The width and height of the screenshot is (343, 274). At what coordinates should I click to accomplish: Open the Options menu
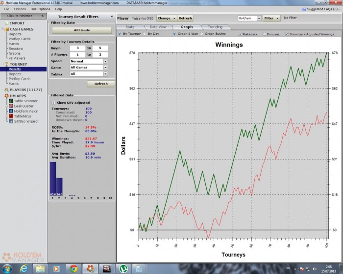coord(20,9)
